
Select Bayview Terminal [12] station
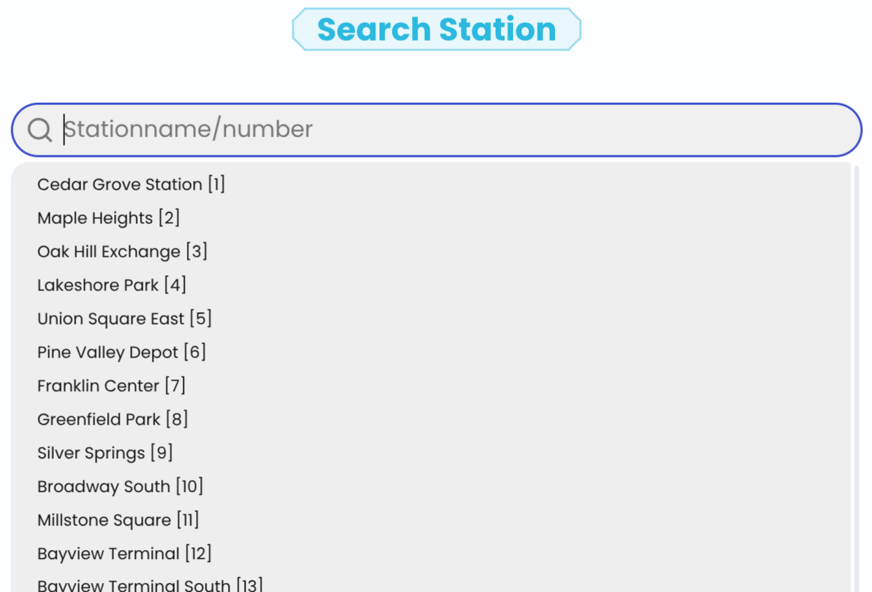125,554
